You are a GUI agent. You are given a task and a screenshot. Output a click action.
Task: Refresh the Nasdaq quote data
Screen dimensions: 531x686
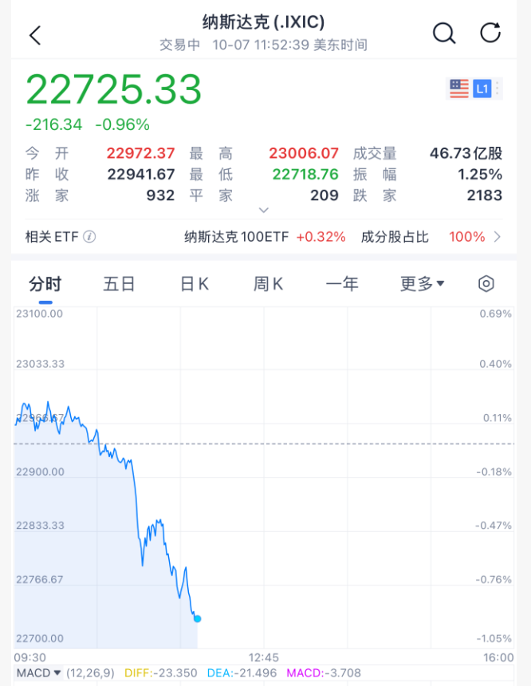tap(490, 34)
